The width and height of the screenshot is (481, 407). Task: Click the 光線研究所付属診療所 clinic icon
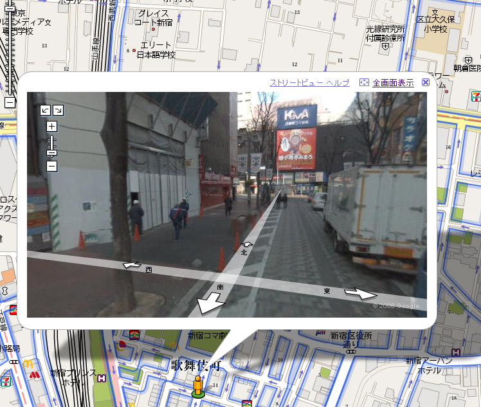(386, 47)
